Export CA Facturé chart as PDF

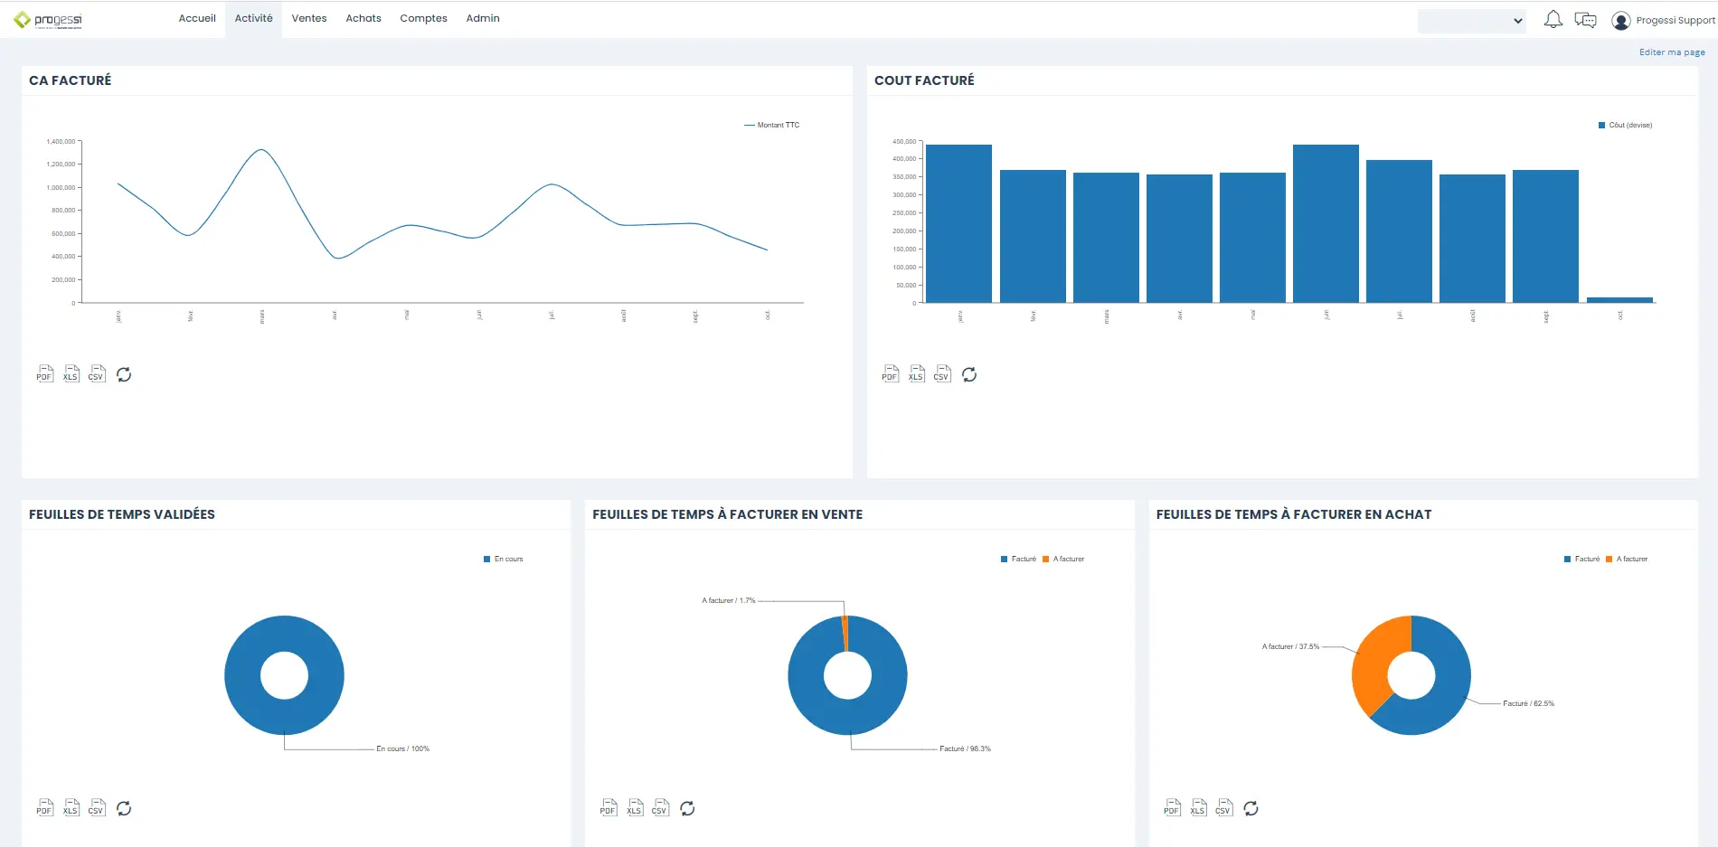[x=44, y=374]
